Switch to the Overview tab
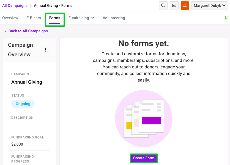Image resolution: width=230 pixels, height=165 pixels. [x=10, y=18]
